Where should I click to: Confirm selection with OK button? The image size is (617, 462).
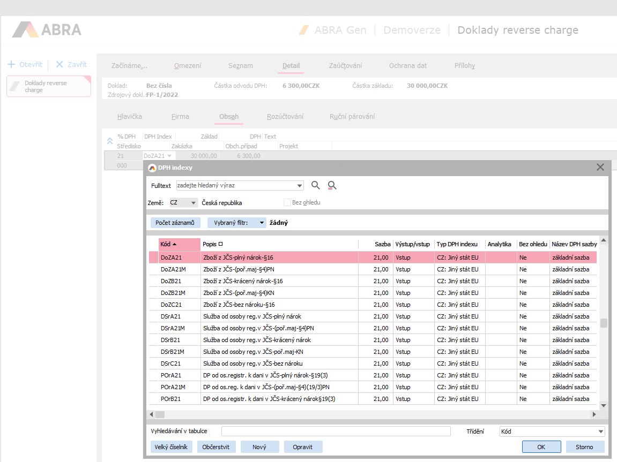(x=541, y=447)
